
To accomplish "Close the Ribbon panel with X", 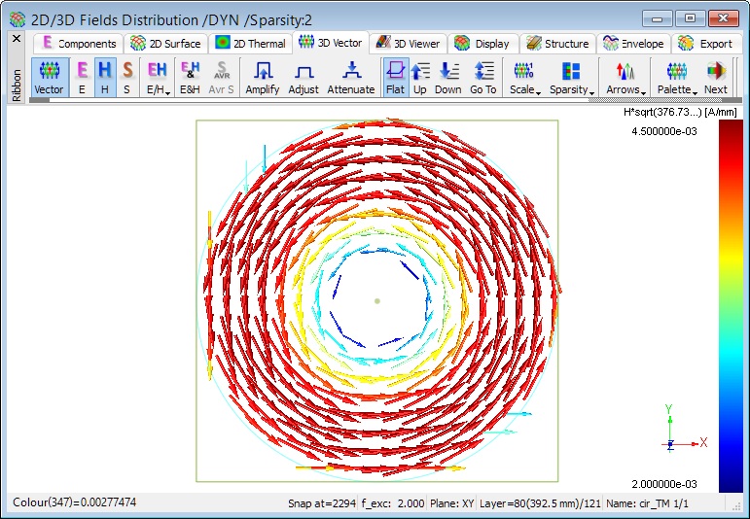I will 16,38.
